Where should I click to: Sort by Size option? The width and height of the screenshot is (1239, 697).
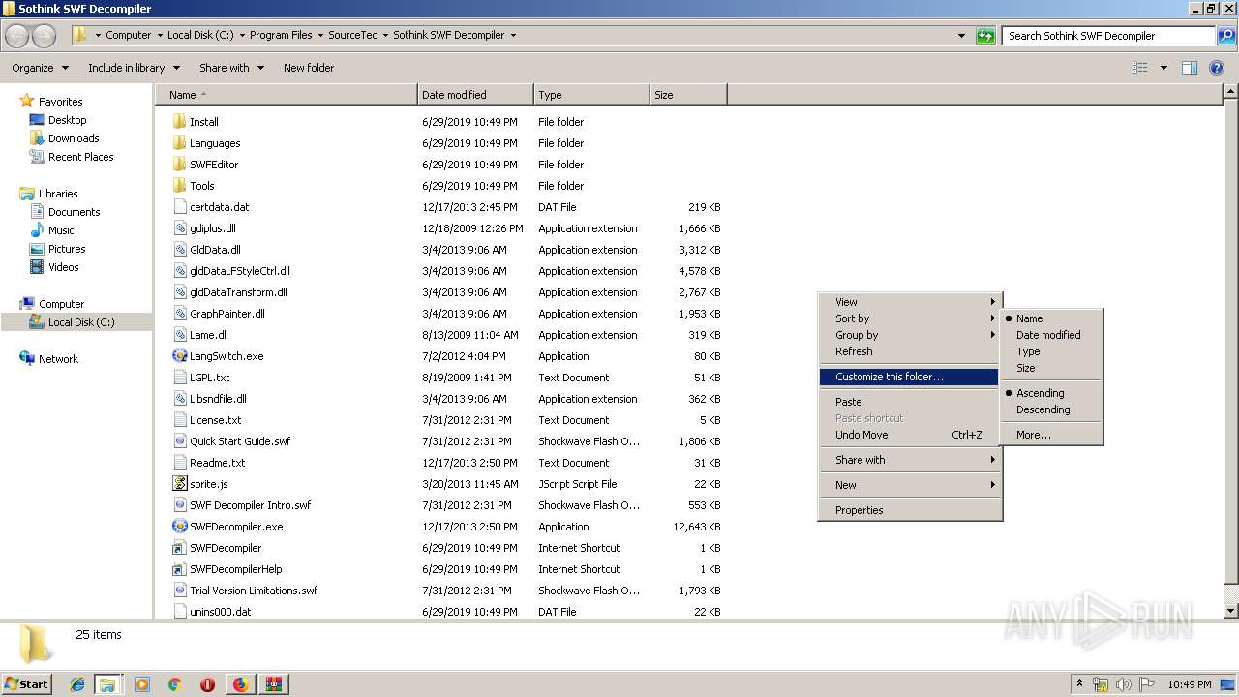tap(1051, 368)
